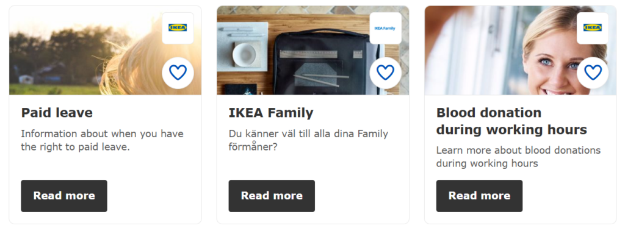Image resolution: width=625 pixels, height=231 pixels.
Task: Favorite the Paid leave card with heart
Action: [178, 73]
